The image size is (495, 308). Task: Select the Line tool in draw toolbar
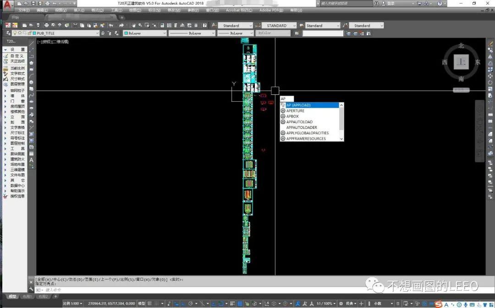click(32, 44)
